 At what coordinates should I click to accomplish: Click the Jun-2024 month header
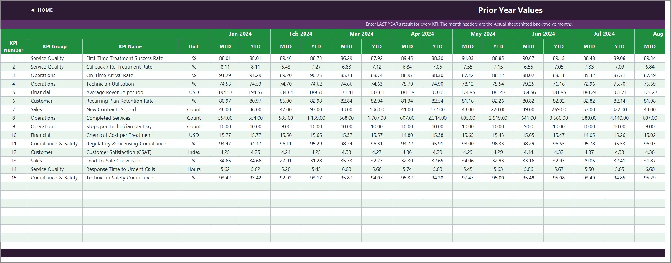point(543,34)
